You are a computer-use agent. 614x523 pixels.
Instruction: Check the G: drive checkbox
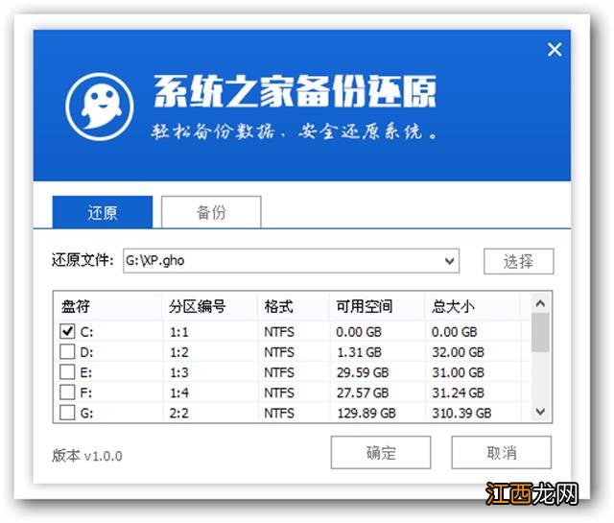coord(67,413)
